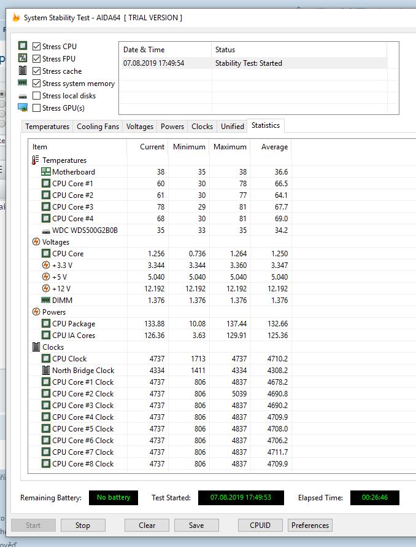Toggle the Stress FPU checkbox

click(x=37, y=58)
